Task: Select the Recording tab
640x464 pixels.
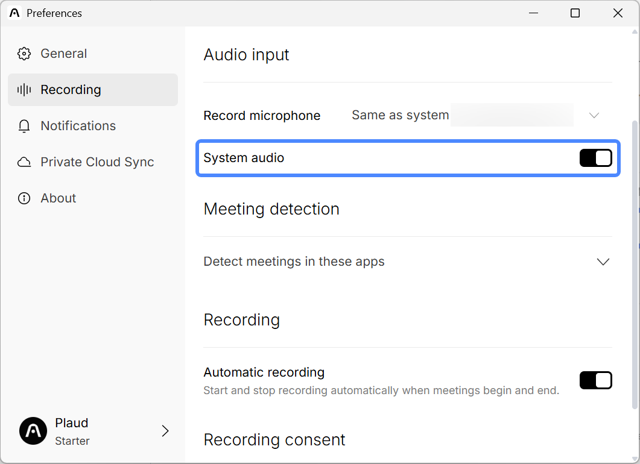Action: coord(93,90)
